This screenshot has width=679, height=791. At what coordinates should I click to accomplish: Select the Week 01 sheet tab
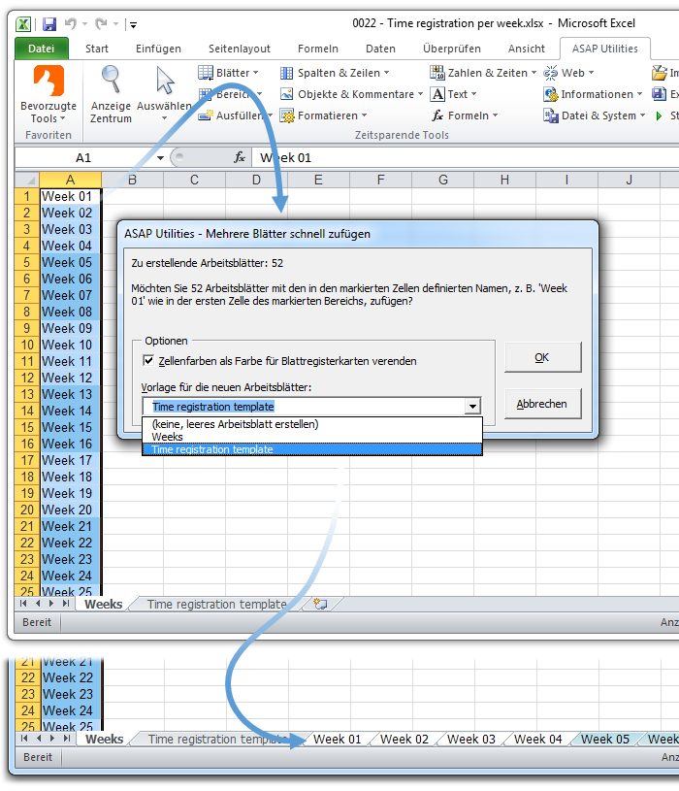pyautogui.click(x=338, y=739)
